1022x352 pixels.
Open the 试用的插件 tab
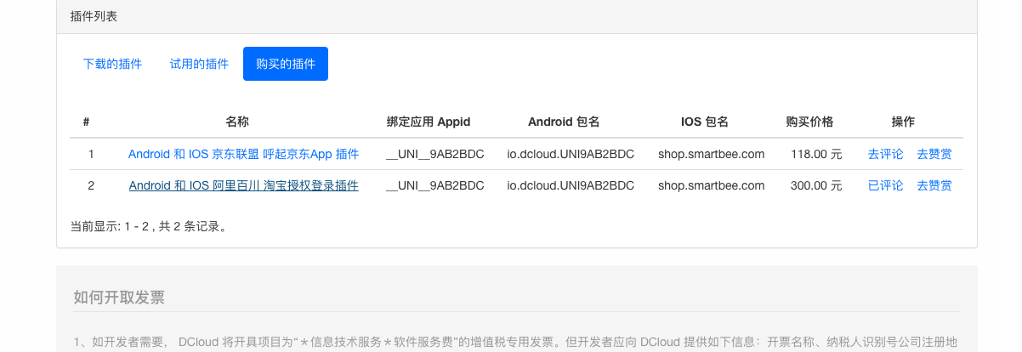coord(199,64)
